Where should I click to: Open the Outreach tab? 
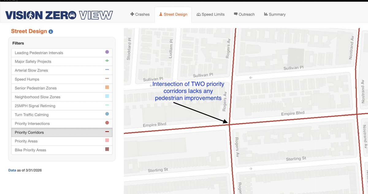pyautogui.click(x=244, y=14)
